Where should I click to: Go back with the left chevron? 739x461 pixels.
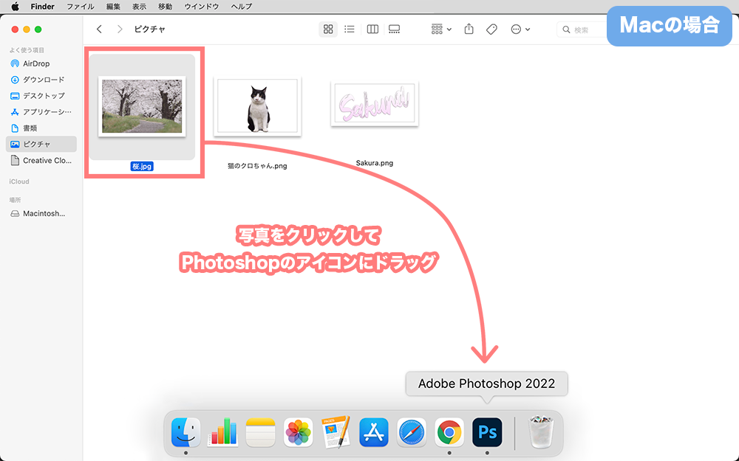click(99, 30)
